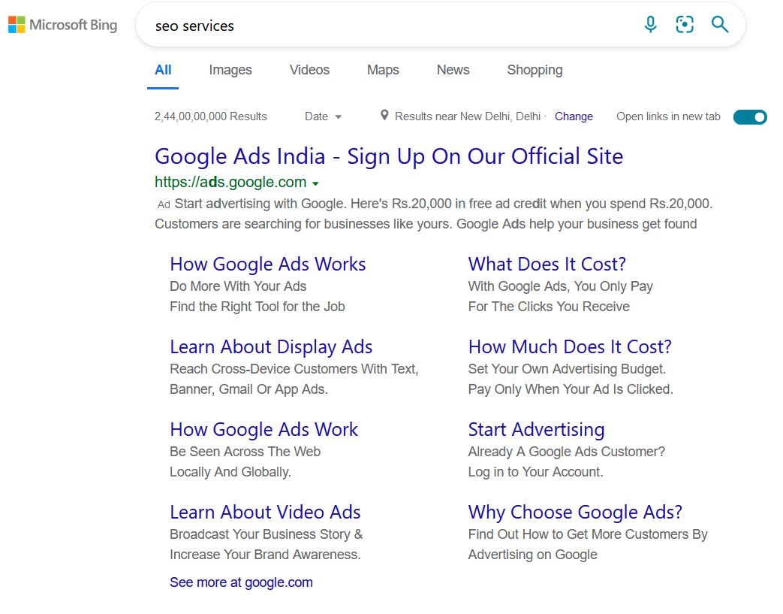
Task: Expand arrow next to ads.google.com URL
Action: click(x=315, y=183)
